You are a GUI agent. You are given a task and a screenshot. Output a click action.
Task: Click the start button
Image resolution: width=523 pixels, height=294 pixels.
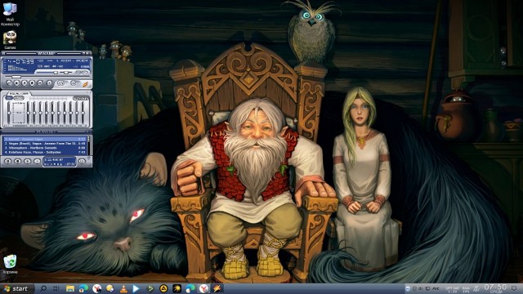coord(16,288)
